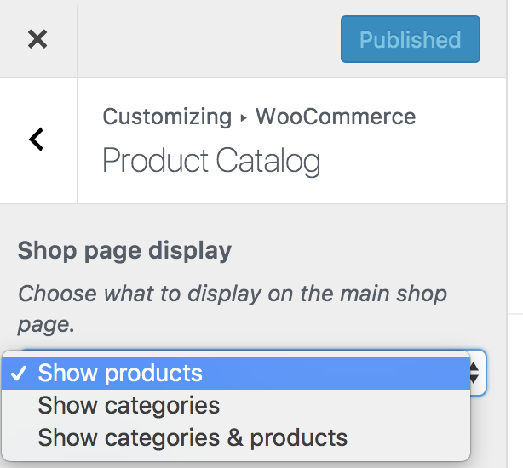
Task: Click the divider beside the back chevron
Action: pyautogui.click(x=78, y=140)
